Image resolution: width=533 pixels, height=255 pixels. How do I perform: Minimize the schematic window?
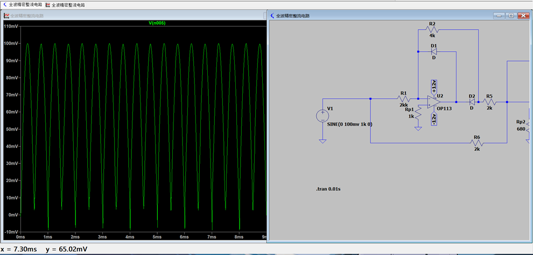point(499,16)
